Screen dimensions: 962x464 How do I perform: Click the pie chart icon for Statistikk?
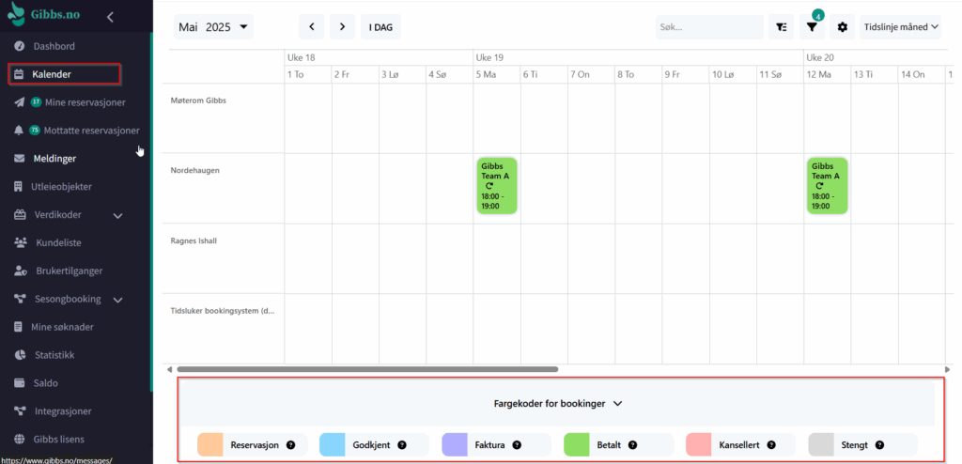coord(20,355)
